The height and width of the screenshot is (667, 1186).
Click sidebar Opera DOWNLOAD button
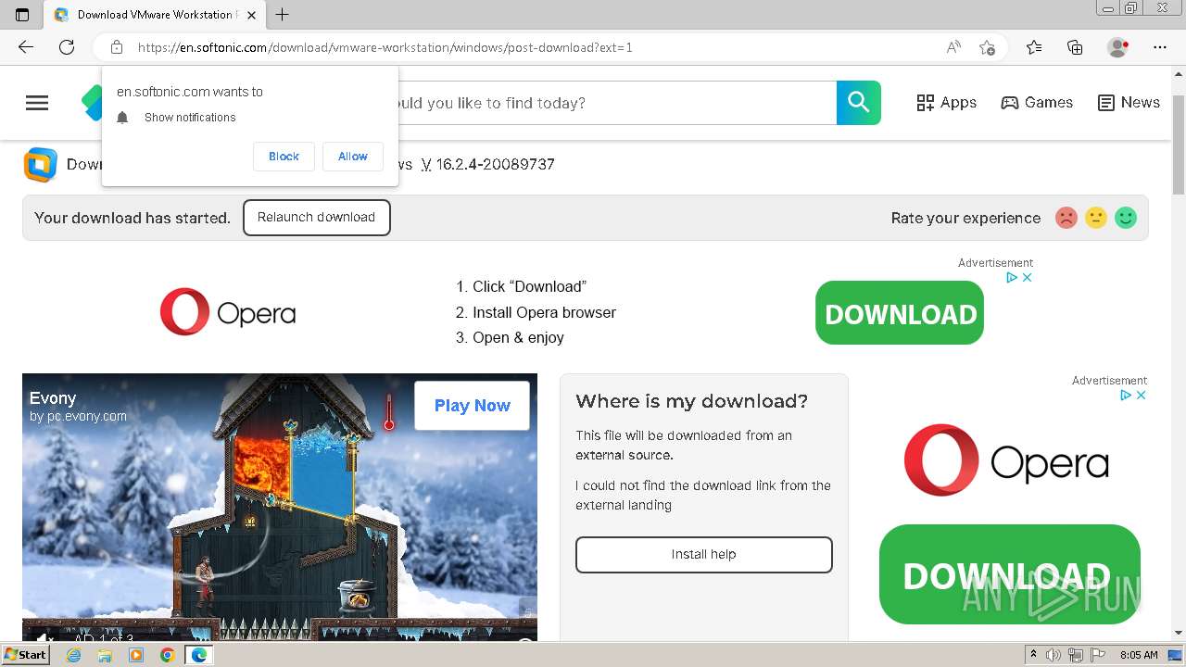tap(1010, 574)
